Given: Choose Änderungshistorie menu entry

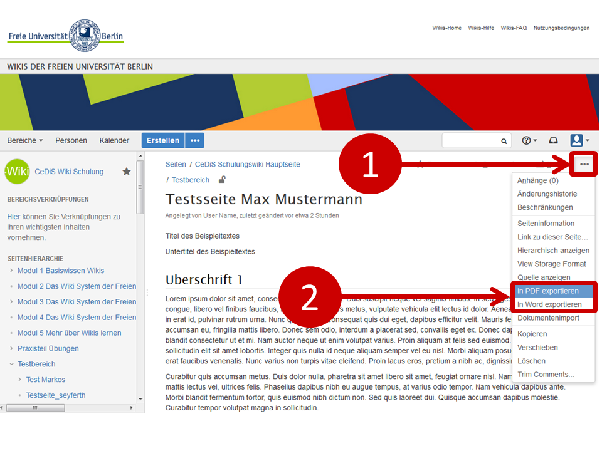Looking at the screenshot, I should click(x=553, y=194).
